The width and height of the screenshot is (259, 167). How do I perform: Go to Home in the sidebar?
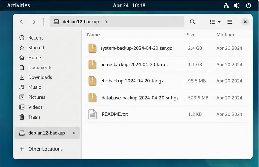[34, 57]
